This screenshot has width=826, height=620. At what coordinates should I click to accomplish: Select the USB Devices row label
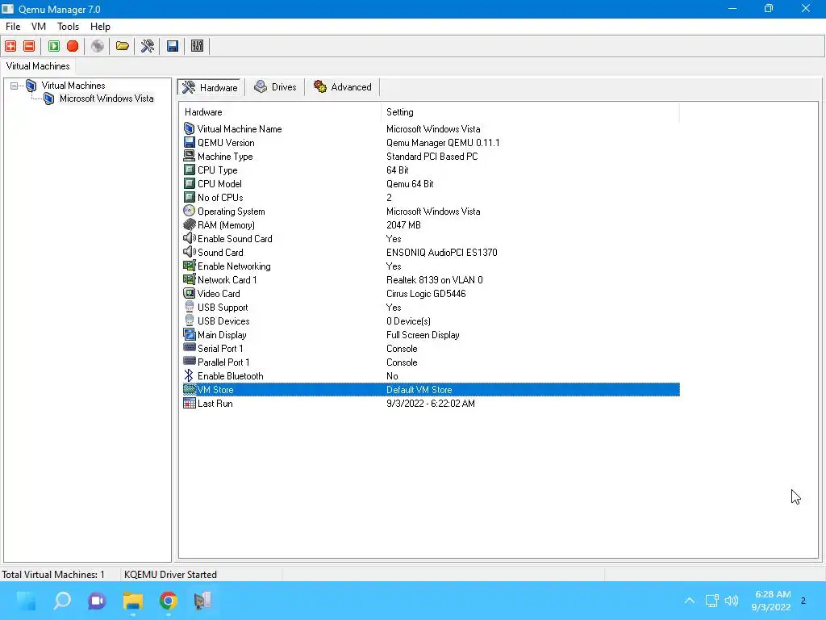tap(223, 320)
